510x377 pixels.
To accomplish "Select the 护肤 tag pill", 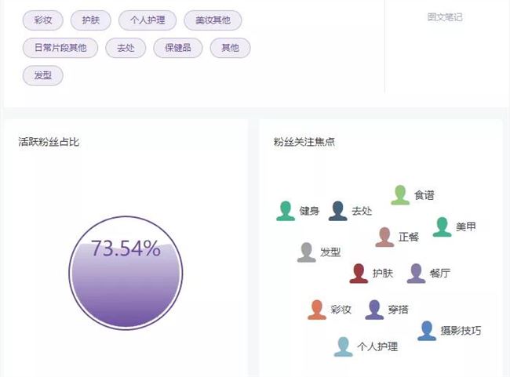I will click(x=91, y=20).
